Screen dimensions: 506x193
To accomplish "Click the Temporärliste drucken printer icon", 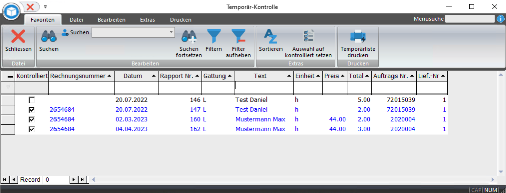I will [x=358, y=36].
